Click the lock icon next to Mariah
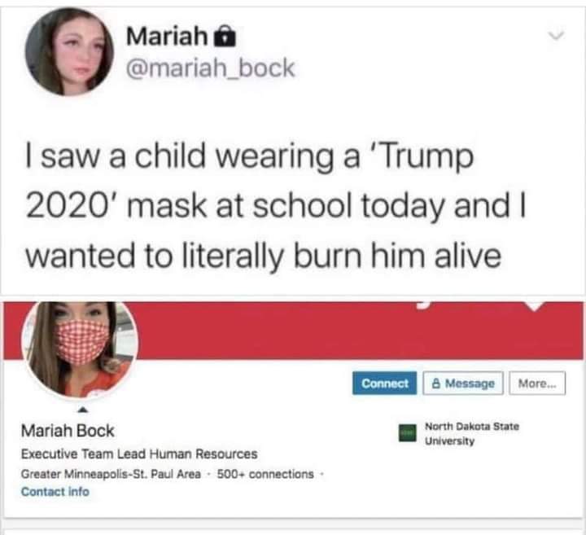 pos(225,36)
